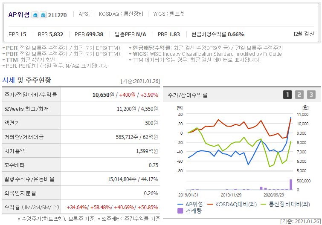Select the PBR 1.83 value
The image size is (322, 225).
click(x=169, y=34)
